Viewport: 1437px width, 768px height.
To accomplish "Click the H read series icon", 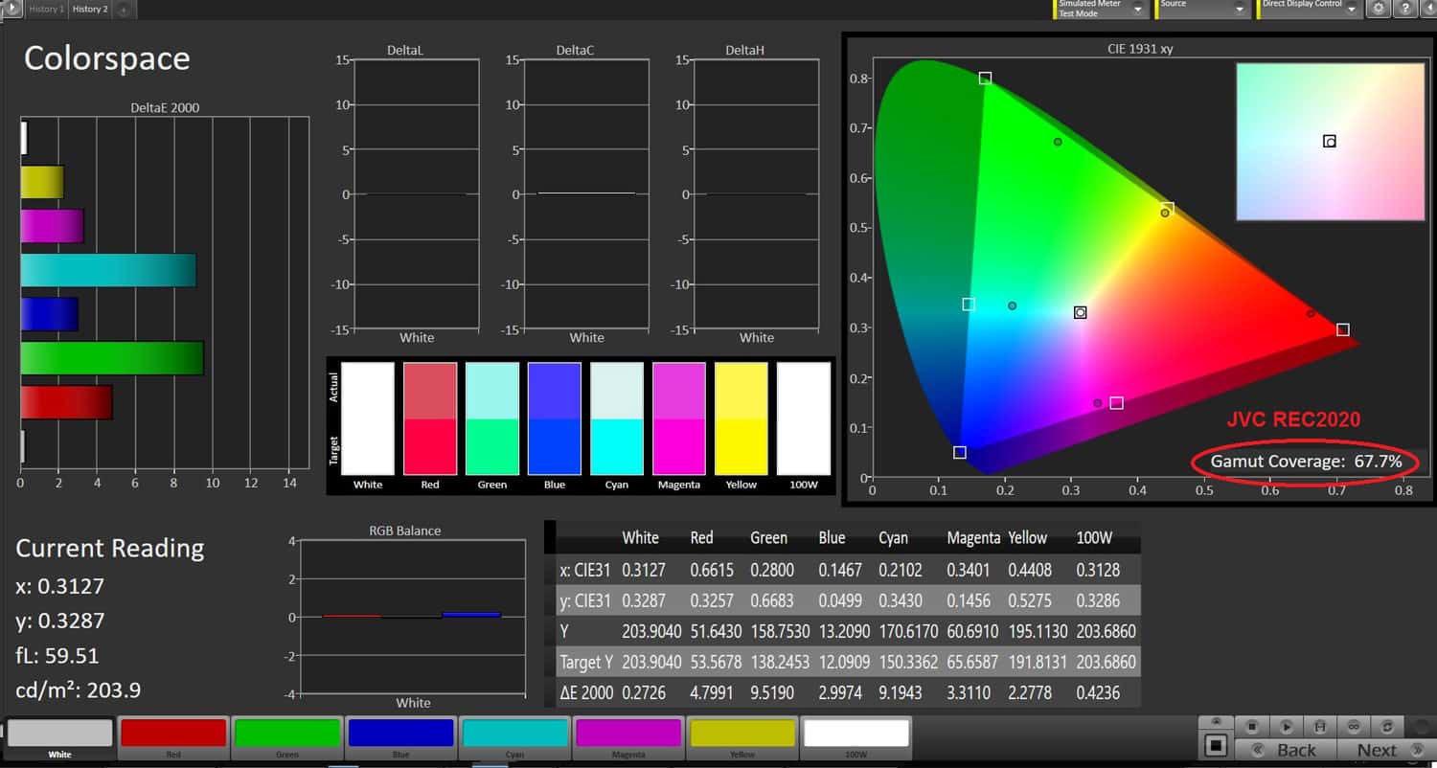I will pyautogui.click(x=1320, y=727).
